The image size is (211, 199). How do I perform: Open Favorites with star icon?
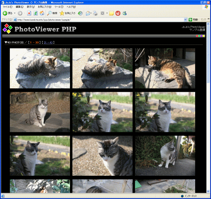68,13
